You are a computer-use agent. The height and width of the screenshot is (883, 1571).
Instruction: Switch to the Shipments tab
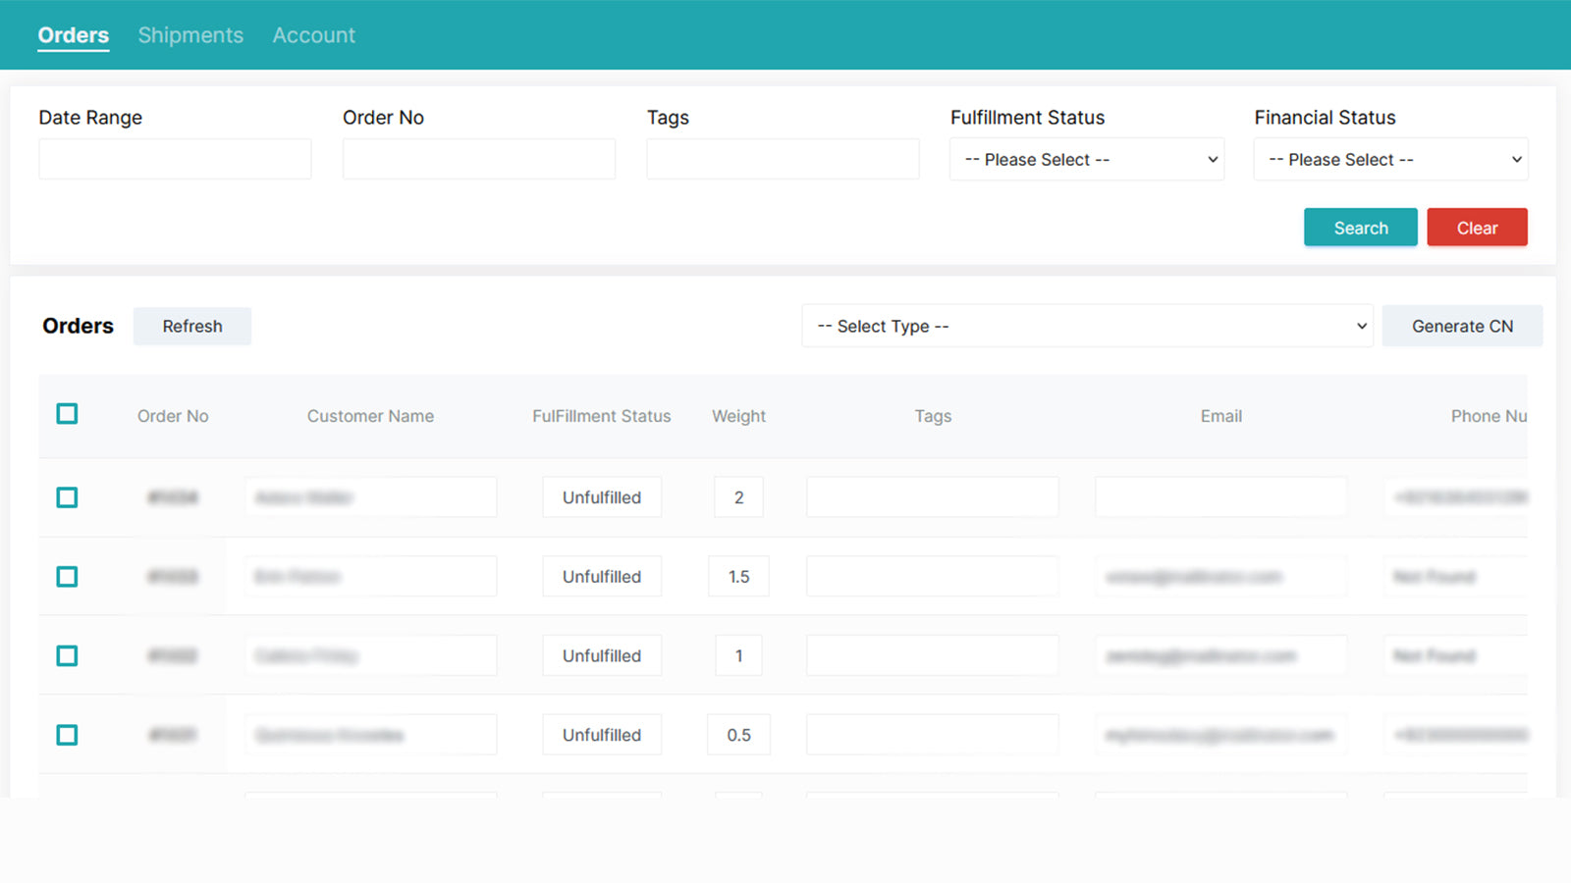[x=190, y=34]
